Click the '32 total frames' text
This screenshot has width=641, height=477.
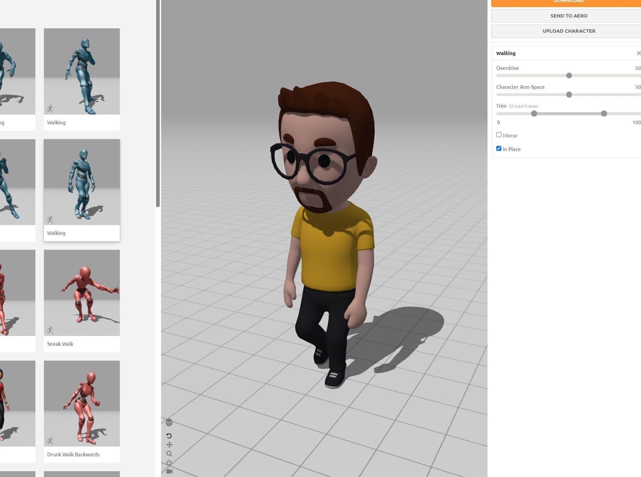pyautogui.click(x=523, y=106)
